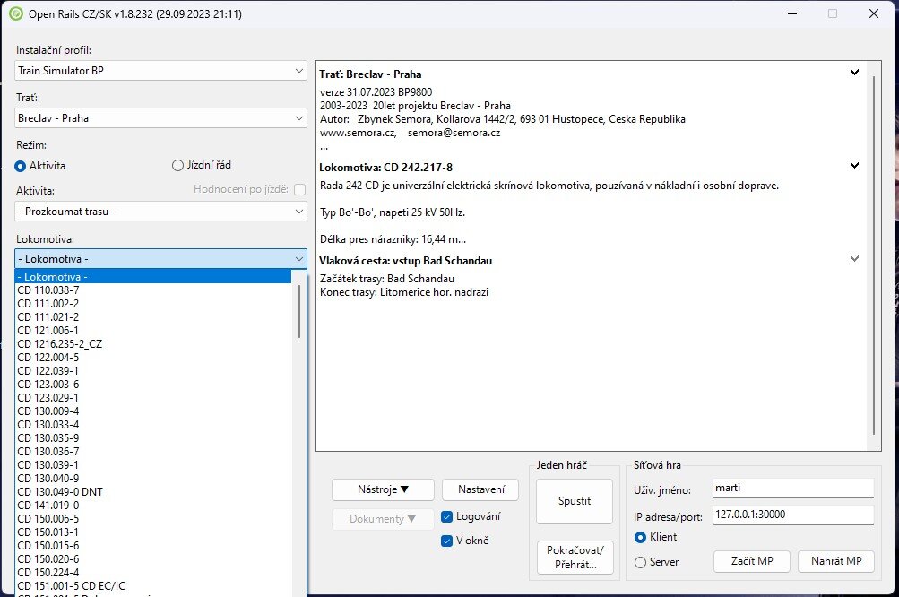This screenshot has height=597, width=899.
Task: Select the '- Lokomotiva -' entry in list
Action: 153,276
